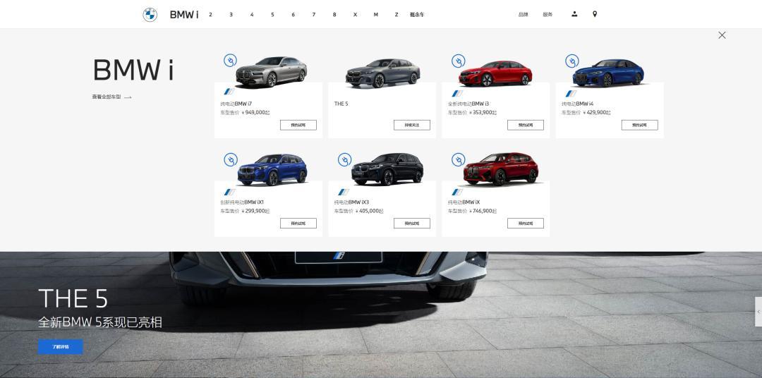Viewport: 762px width, 378px height.
Task: Select the red BMW i3 car image
Action: [496, 73]
